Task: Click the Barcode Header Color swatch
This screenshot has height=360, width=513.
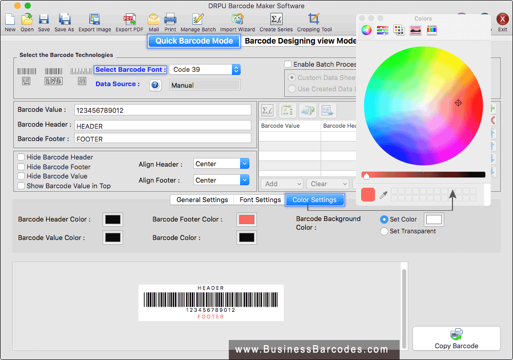Action: coord(113,219)
